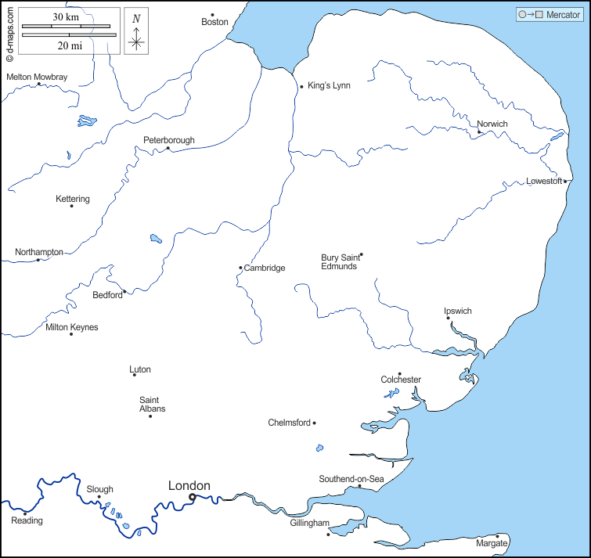Select the Milton Keynes label
Screen dimensions: 591x558
click(x=72, y=327)
